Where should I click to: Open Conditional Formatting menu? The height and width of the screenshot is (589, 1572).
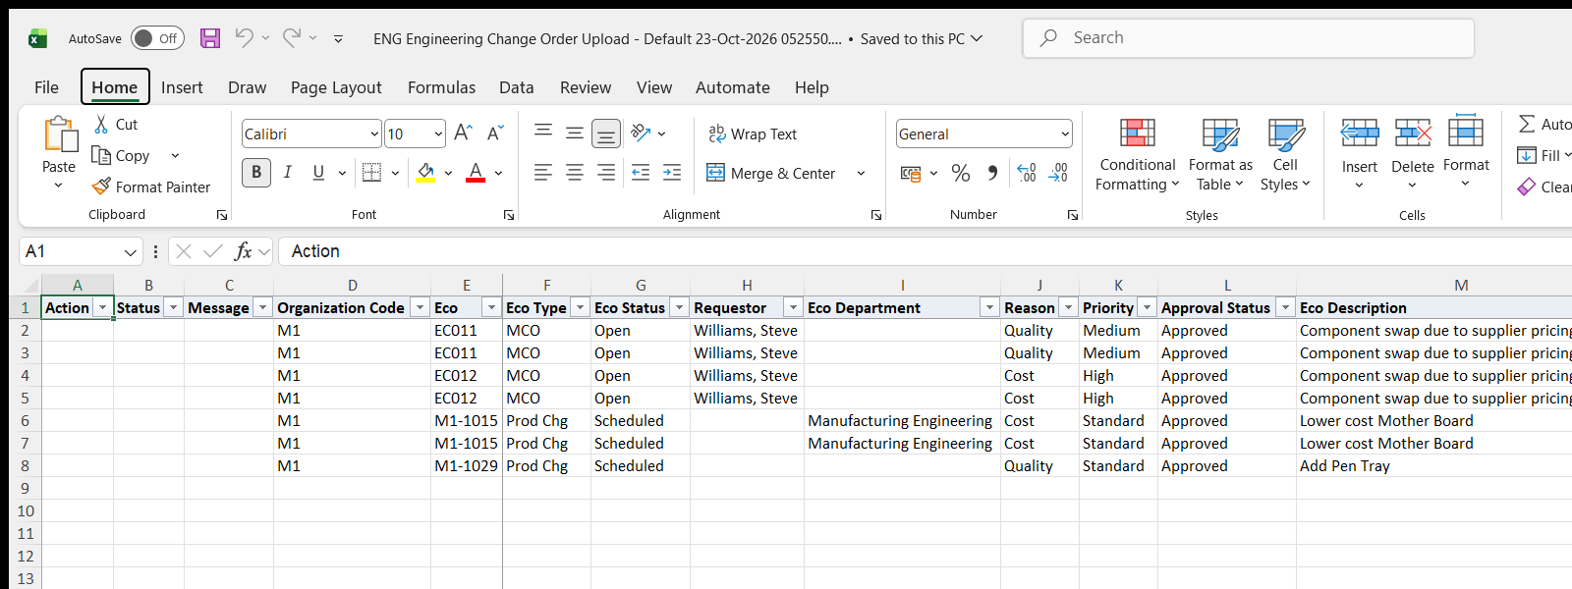coord(1137,155)
